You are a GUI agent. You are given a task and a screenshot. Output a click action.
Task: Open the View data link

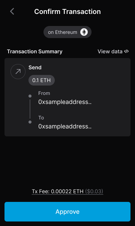tap(113, 52)
